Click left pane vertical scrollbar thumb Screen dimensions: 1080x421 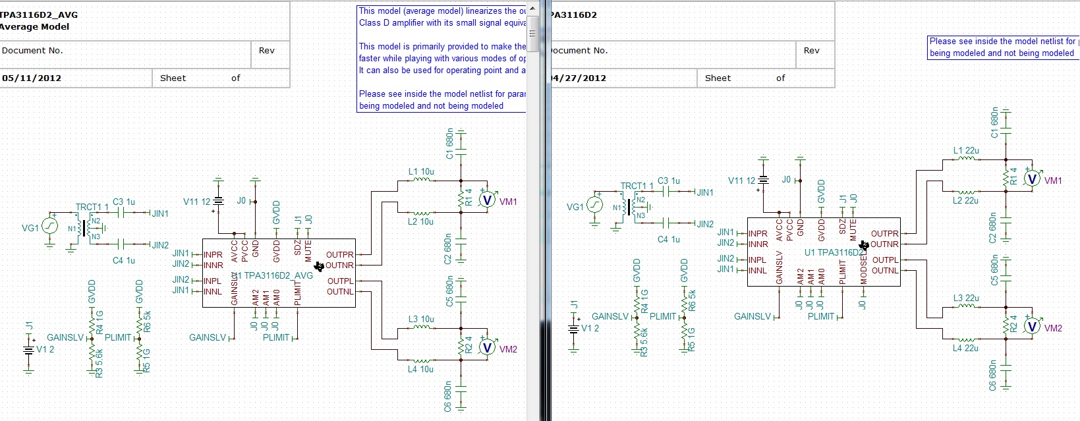tap(532, 32)
